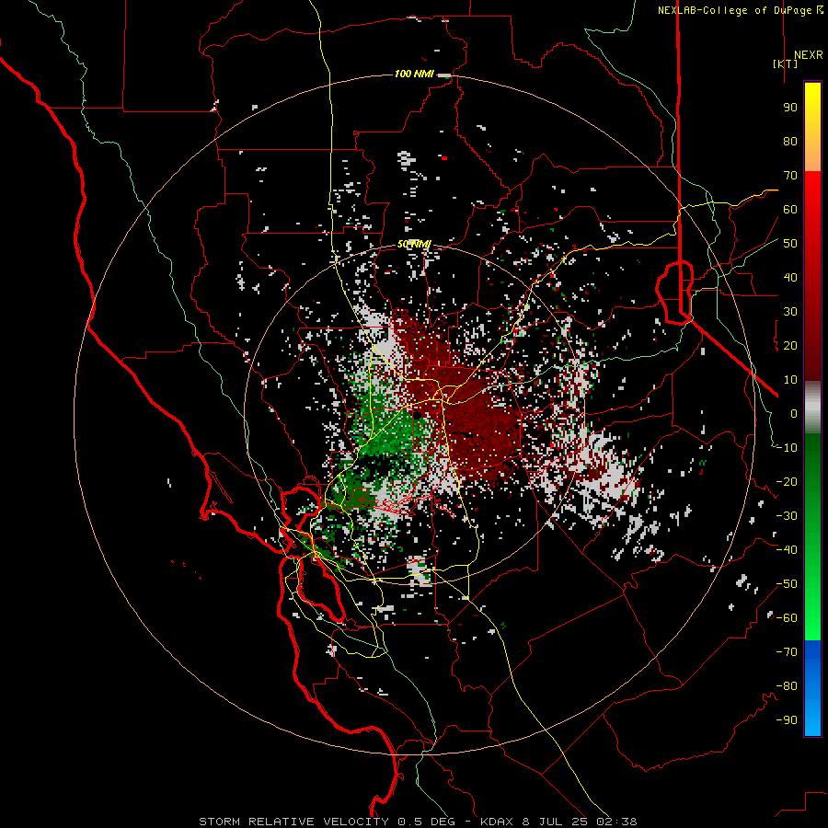Click the blue segment of the velocity color bar
This screenshot has height=828, width=828.
pyautogui.click(x=812, y=688)
